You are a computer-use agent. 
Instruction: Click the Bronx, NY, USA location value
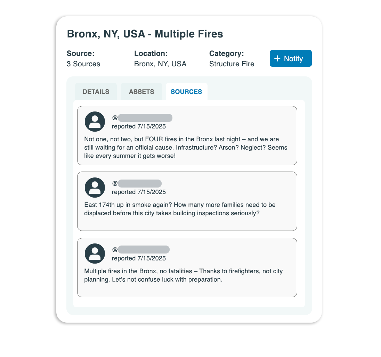click(x=160, y=64)
